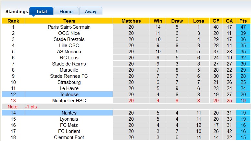
Task: Click PSG's 47 points cell
Action: point(243,27)
